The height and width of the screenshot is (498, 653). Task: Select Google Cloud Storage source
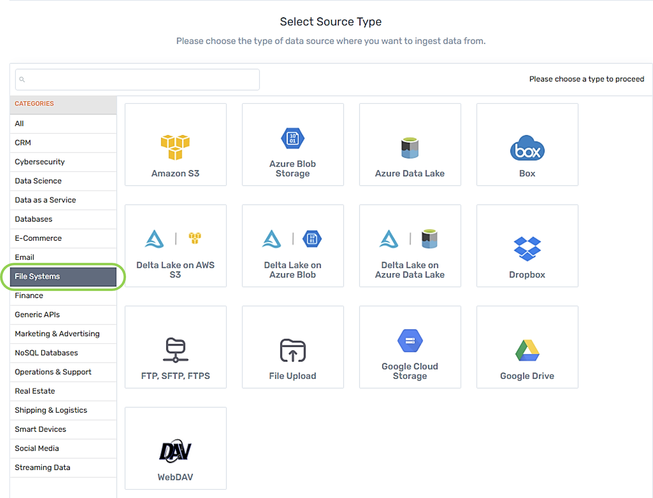click(x=410, y=347)
